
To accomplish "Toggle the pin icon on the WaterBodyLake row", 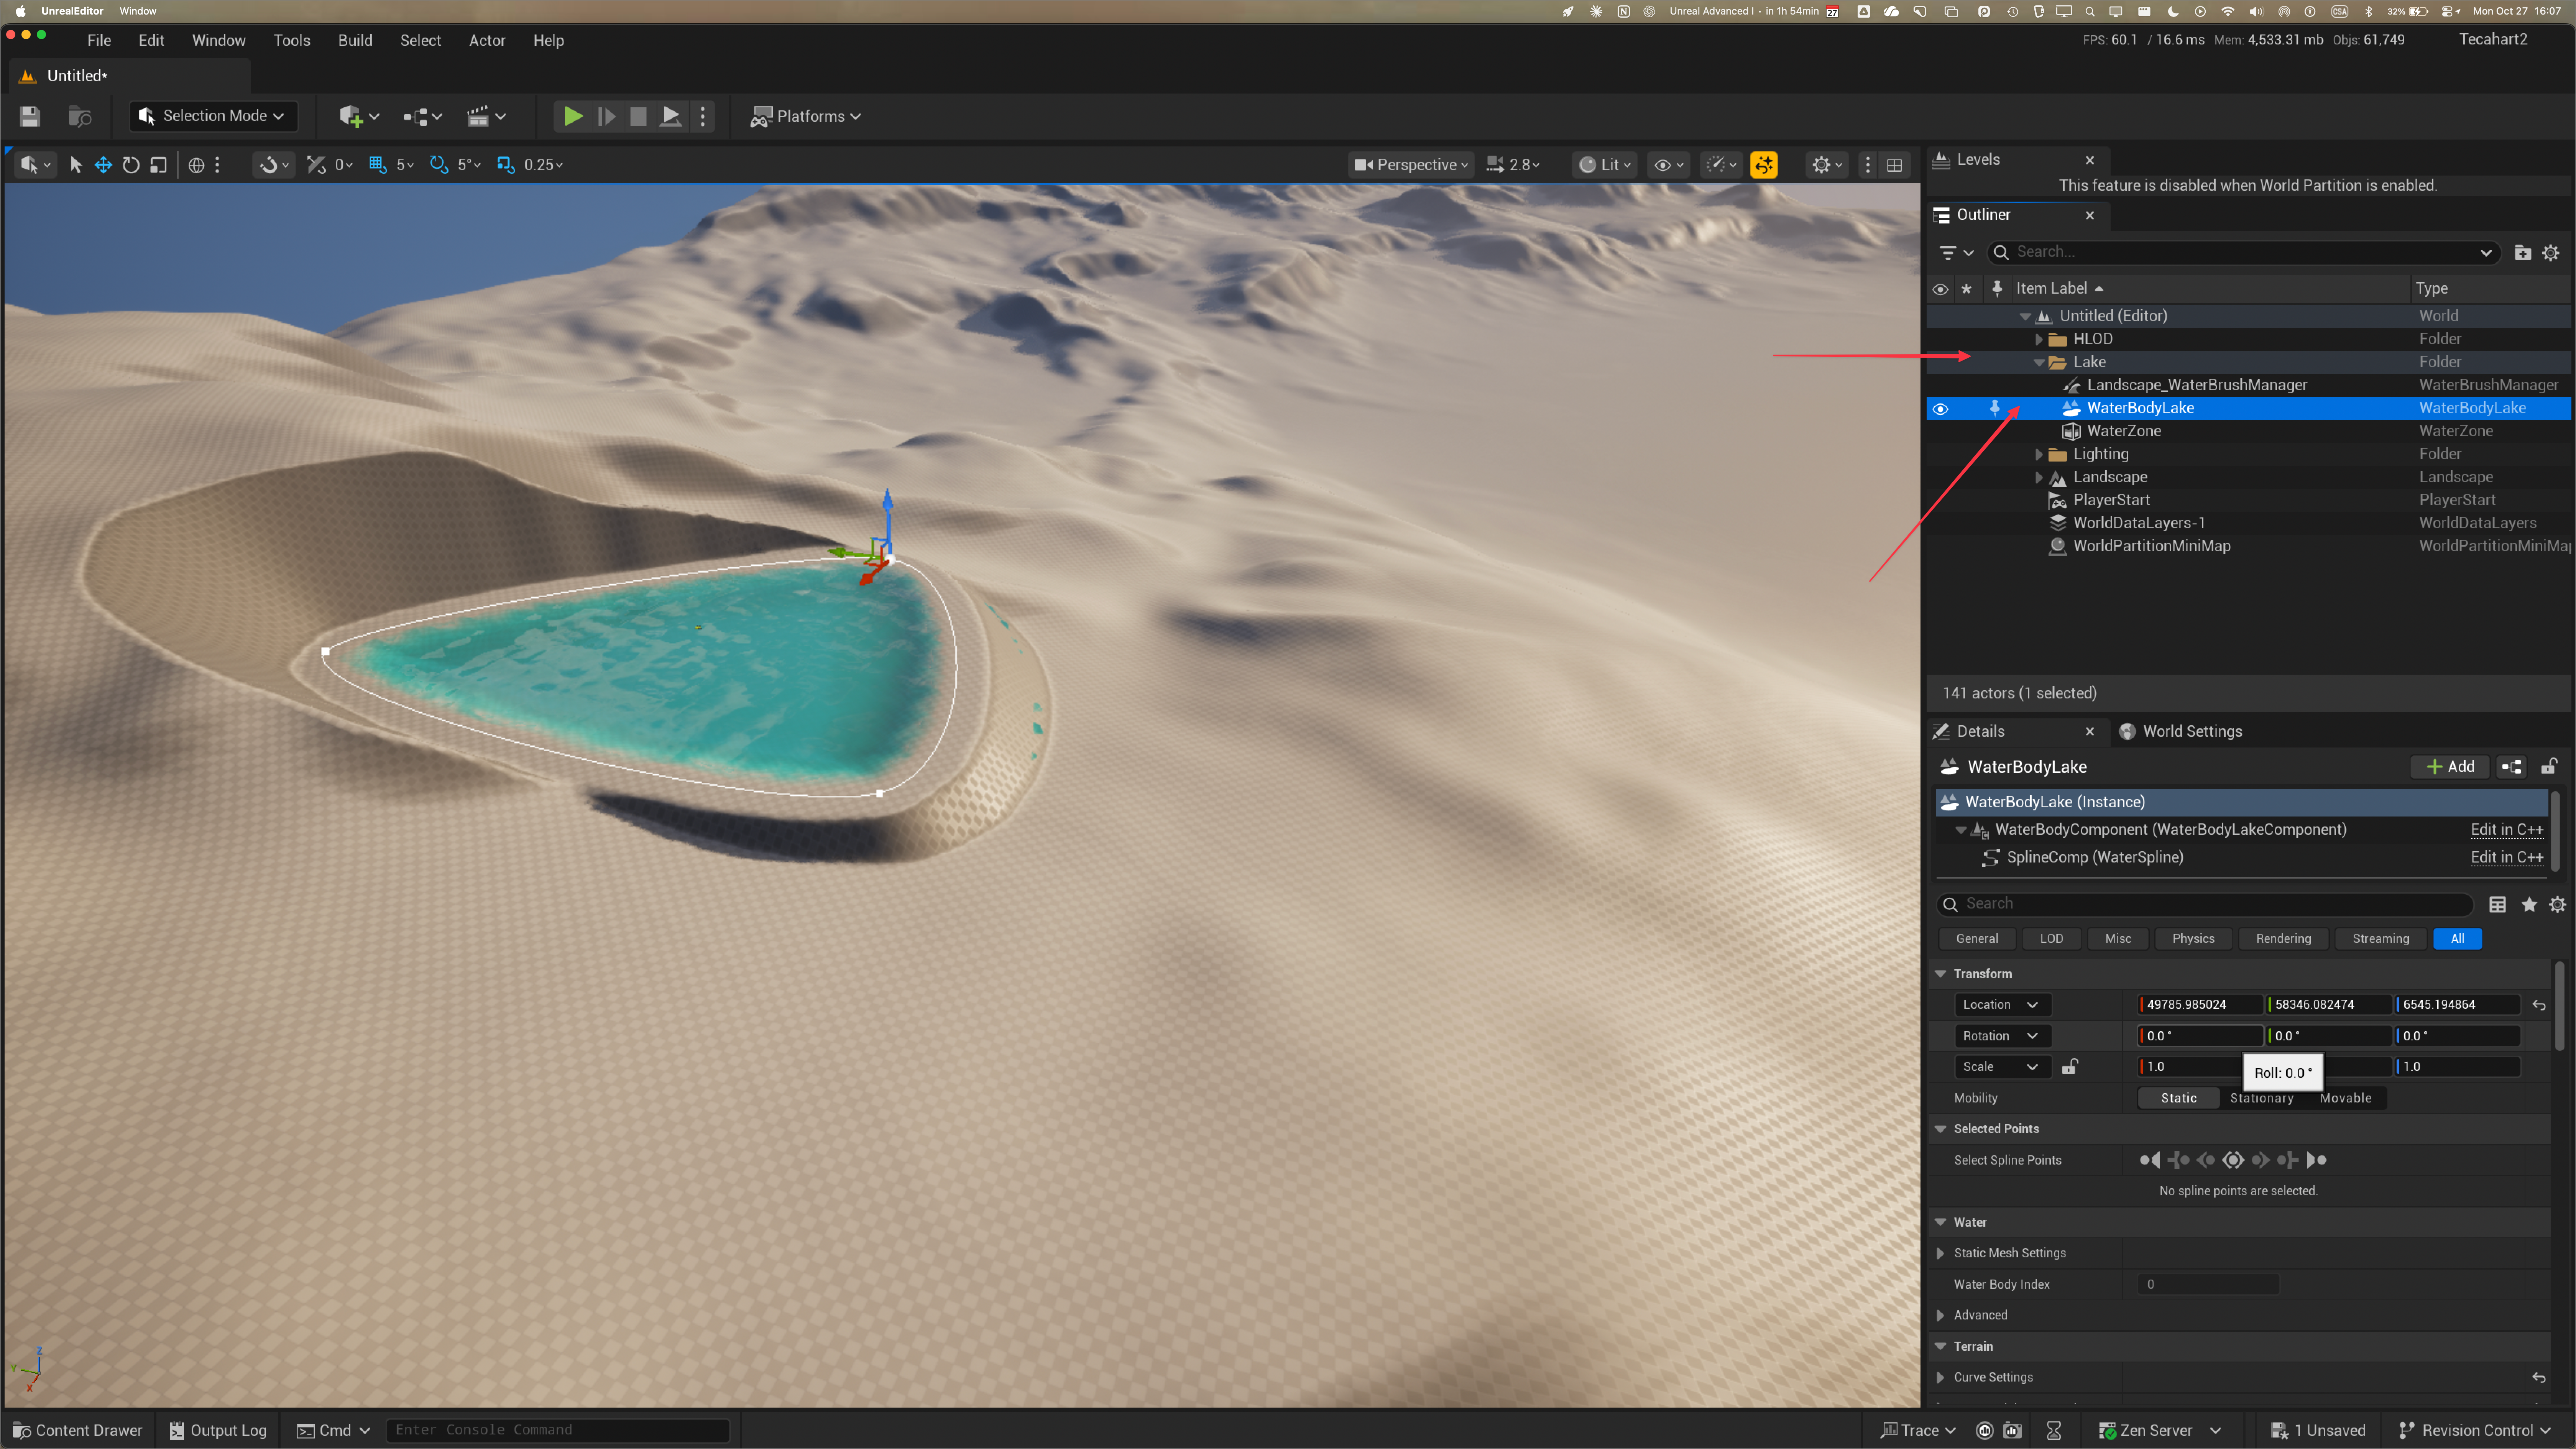I will (1995, 408).
